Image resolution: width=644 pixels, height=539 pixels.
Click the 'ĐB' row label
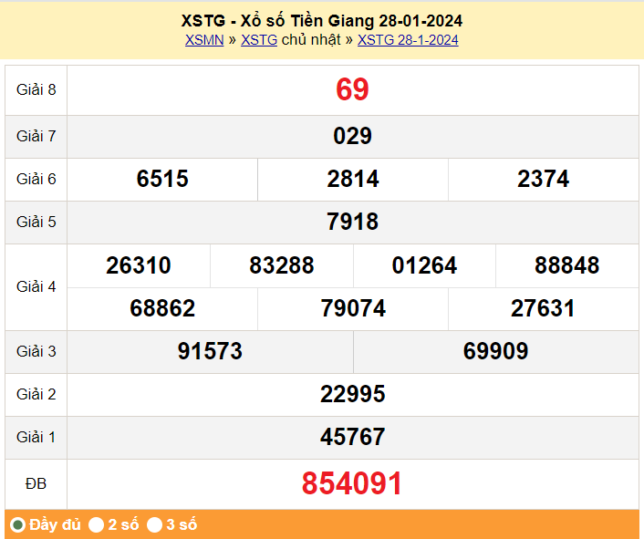(x=36, y=483)
